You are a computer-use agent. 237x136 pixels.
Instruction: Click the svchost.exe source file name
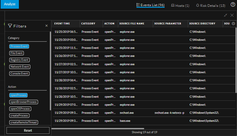click(x=127, y=113)
